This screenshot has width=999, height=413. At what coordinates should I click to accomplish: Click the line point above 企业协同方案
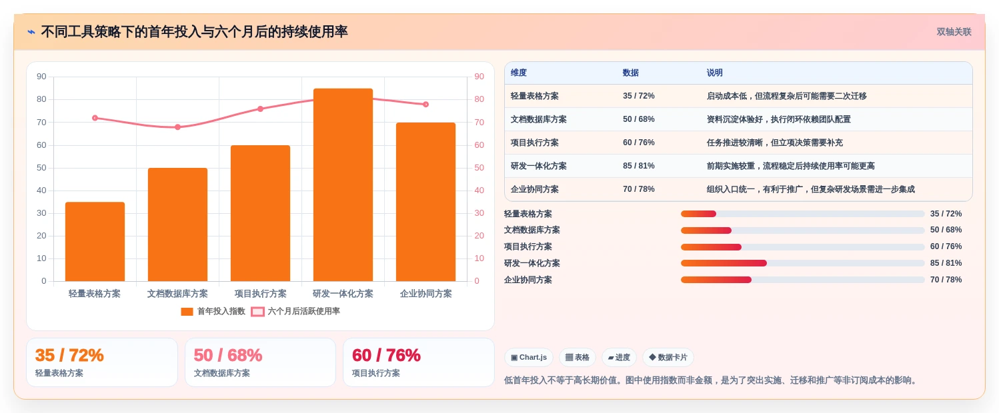[x=425, y=104]
